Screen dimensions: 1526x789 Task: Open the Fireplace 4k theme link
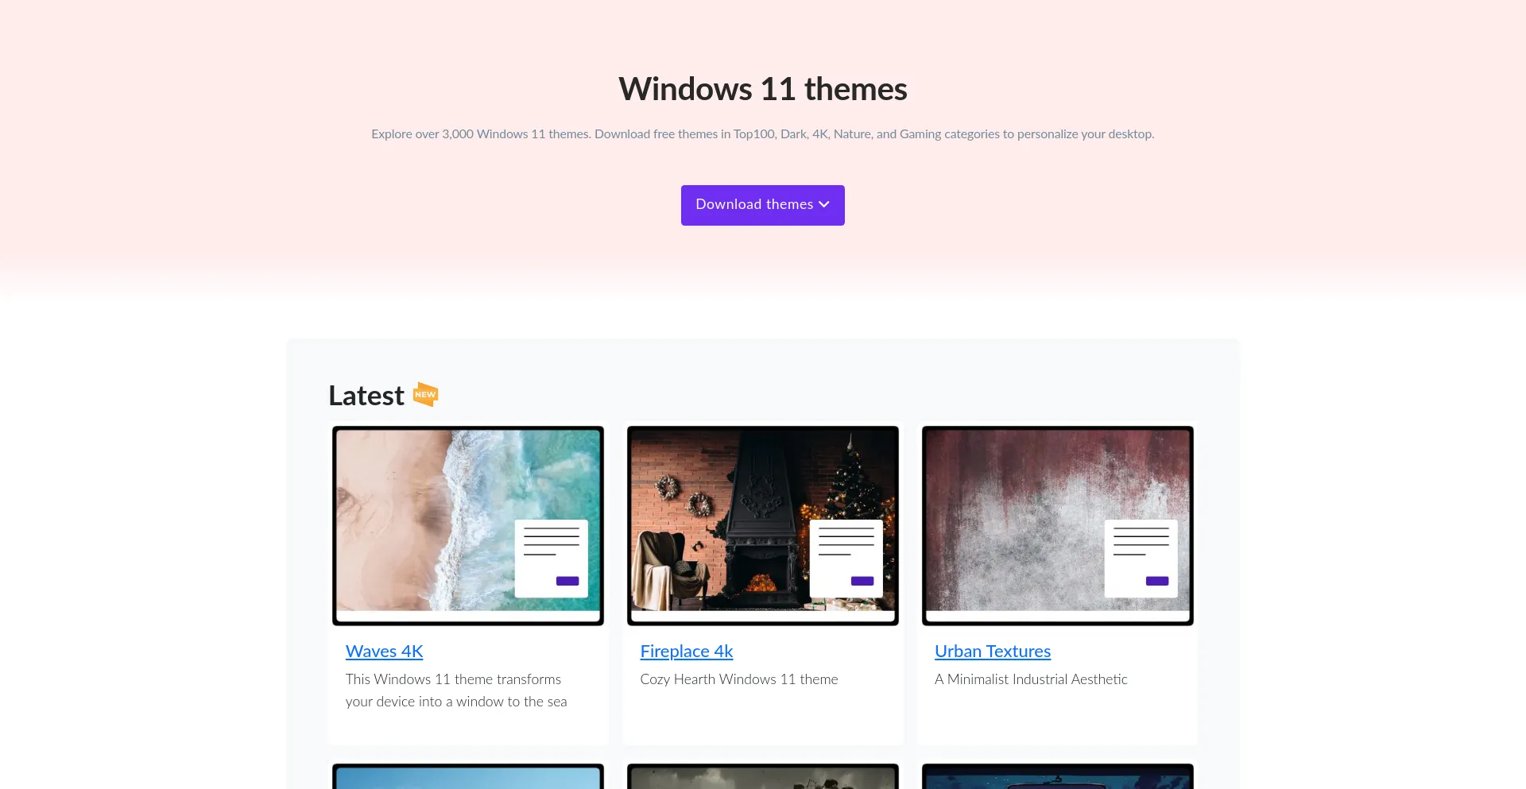687,651
